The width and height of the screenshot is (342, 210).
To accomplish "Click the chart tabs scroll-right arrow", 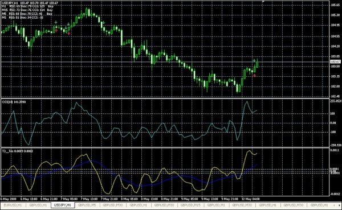I will tap(340, 205).
